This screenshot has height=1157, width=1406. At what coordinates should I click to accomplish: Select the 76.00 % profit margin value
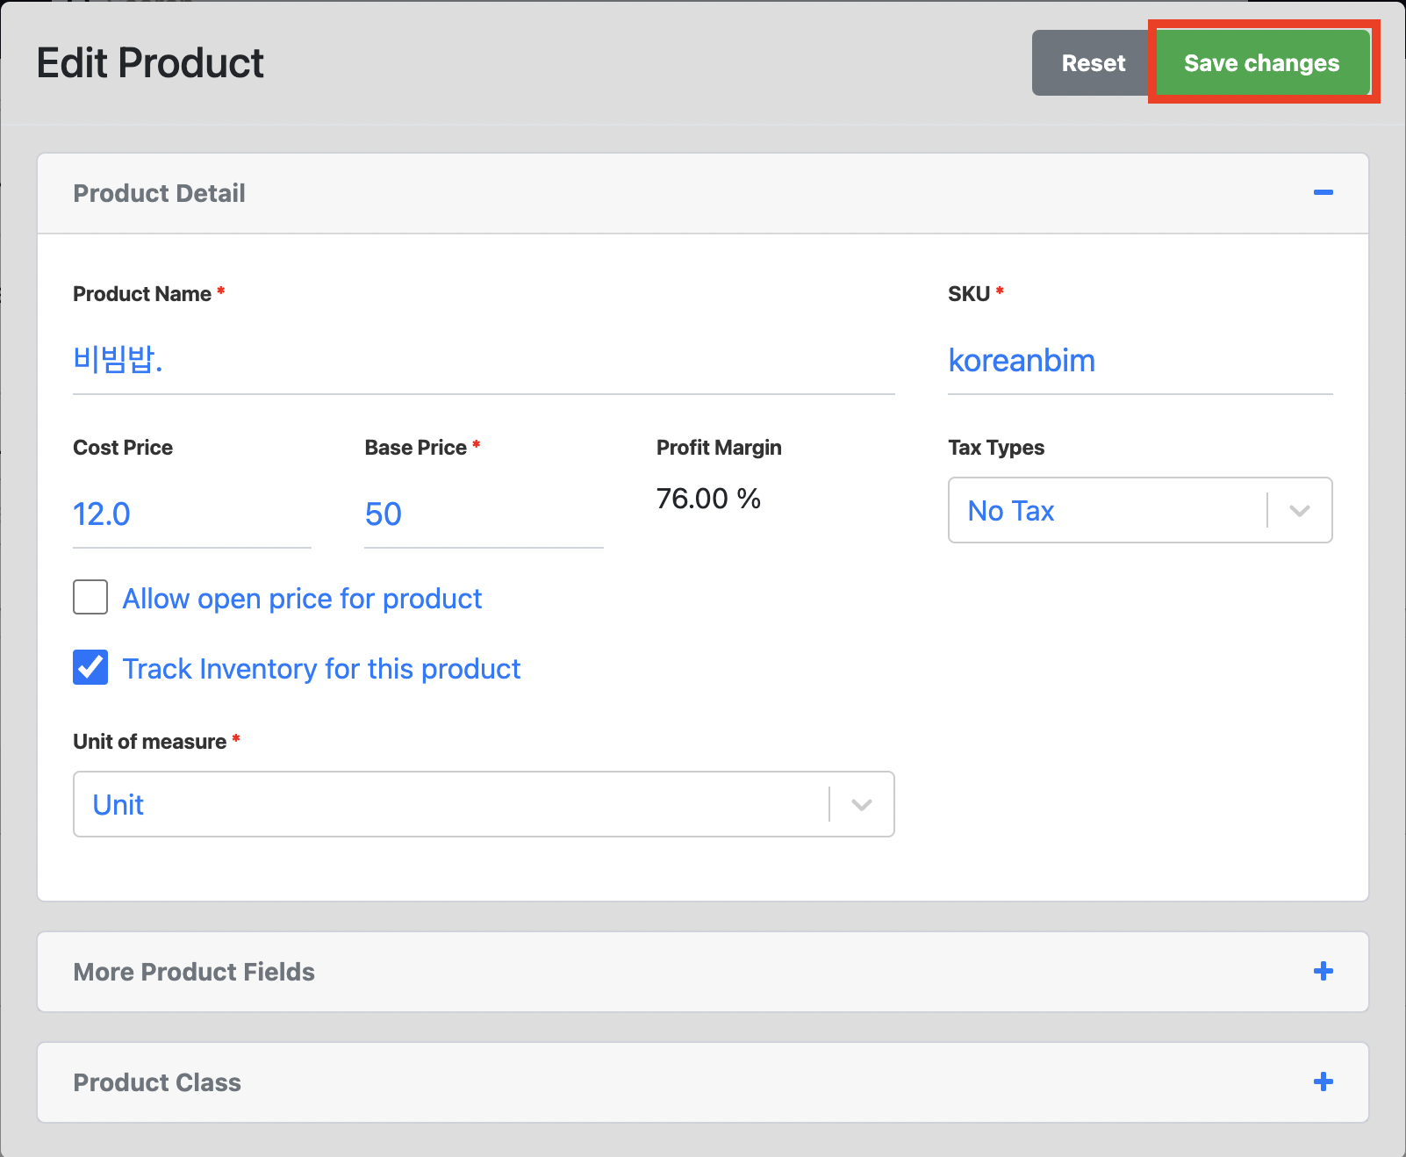(x=708, y=499)
